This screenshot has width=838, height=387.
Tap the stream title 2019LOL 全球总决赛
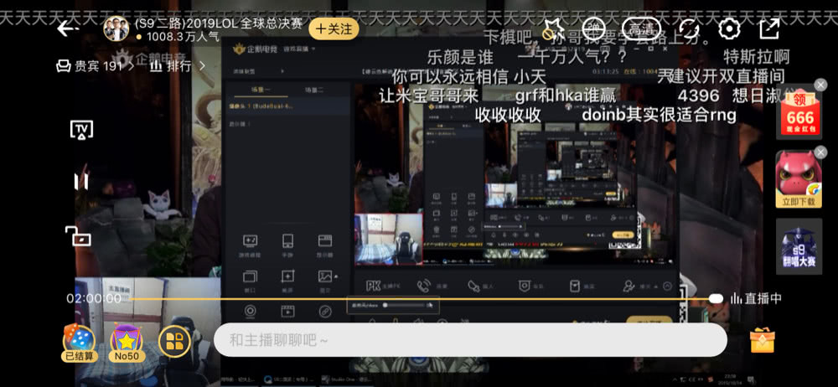coord(219,23)
